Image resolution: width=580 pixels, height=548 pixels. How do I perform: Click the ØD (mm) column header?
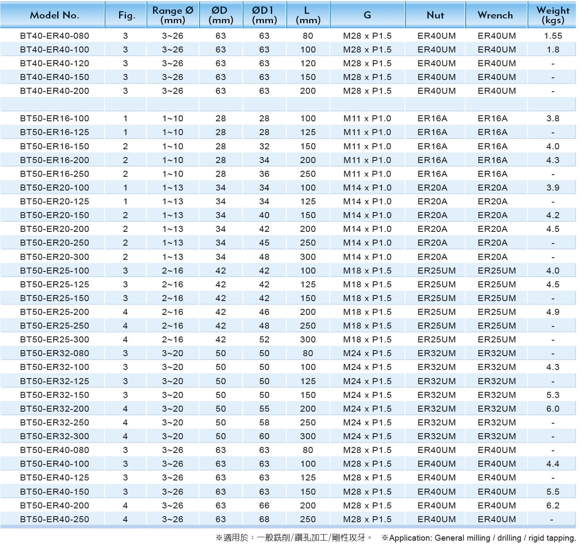pyautogui.click(x=221, y=15)
